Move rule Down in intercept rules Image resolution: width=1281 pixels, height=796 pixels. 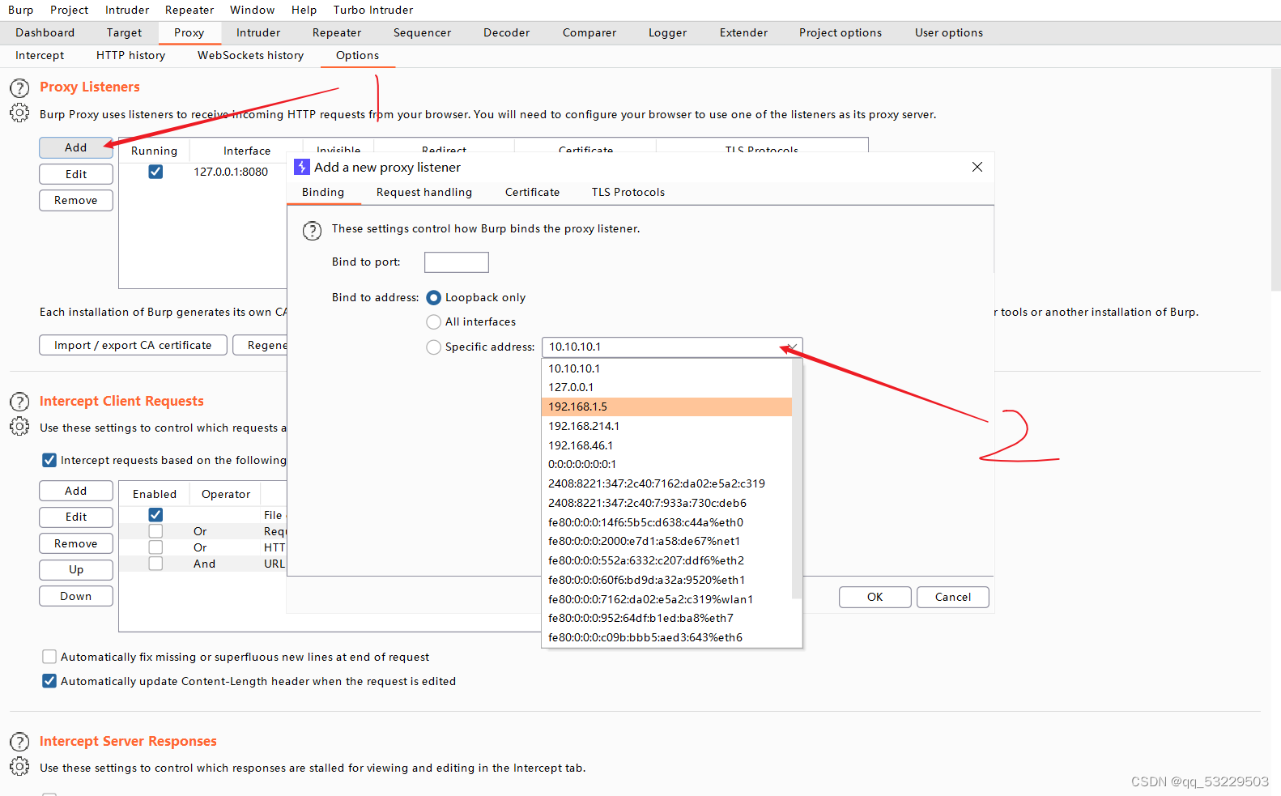click(x=76, y=596)
